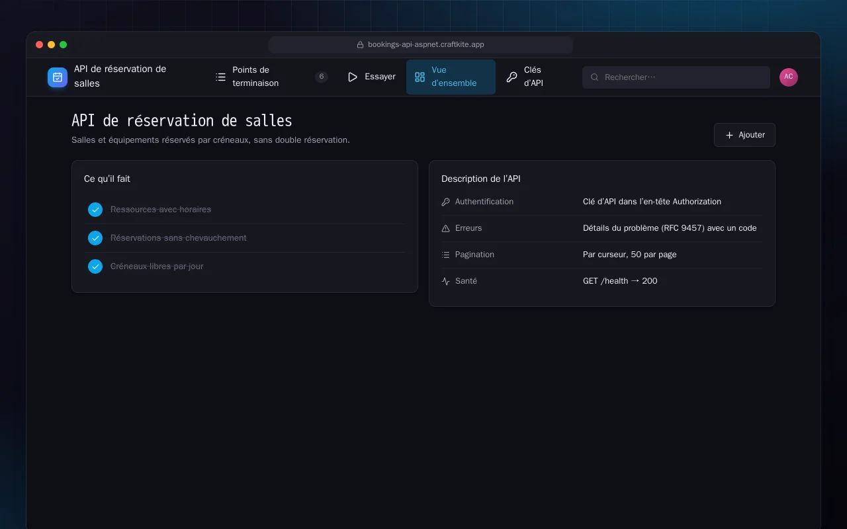
Task: Click the Détails du problème (RFC 9457) value
Action: pyautogui.click(x=670, y=228)
